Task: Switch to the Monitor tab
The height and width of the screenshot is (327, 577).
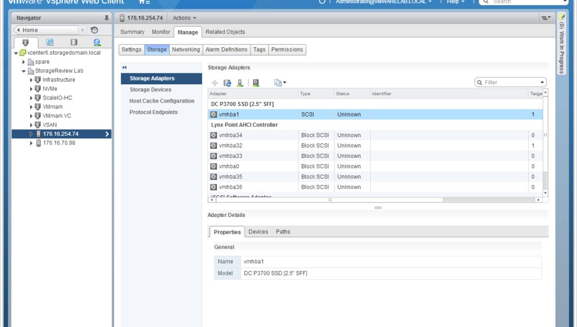Action: click(x=161, y=32)
